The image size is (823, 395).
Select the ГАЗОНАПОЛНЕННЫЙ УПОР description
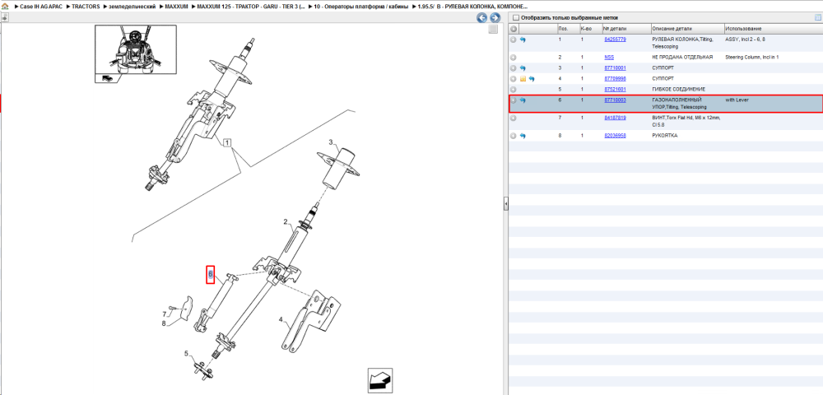[x=681, y=104]
